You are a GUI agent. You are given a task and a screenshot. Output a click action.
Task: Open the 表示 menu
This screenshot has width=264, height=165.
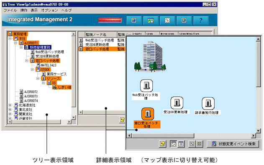pos(34,10)
